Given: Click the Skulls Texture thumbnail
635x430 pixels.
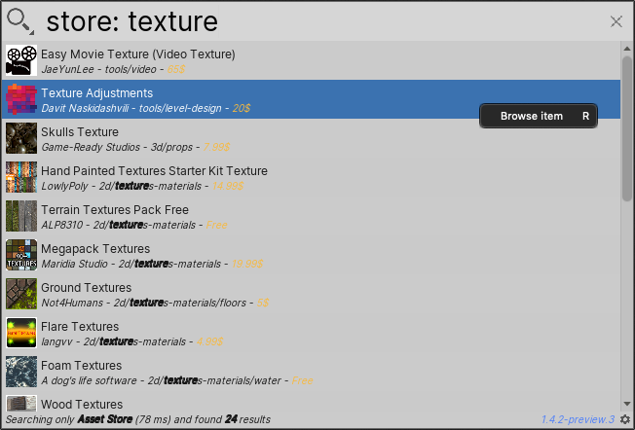Looking at the screenshot, I should (21, 138).
